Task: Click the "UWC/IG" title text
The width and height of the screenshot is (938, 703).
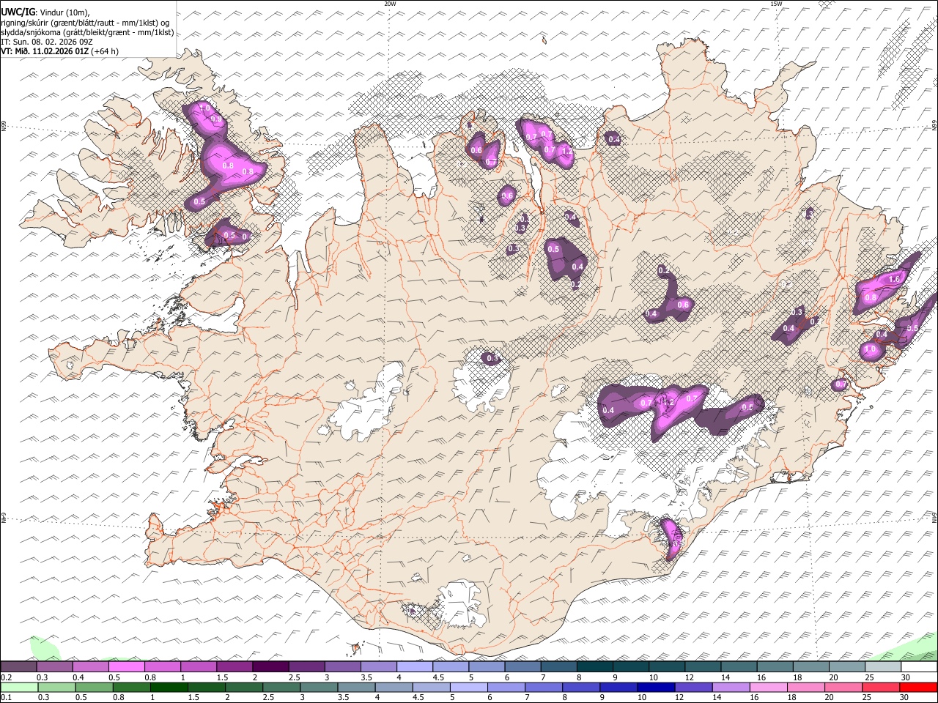Action: pyautogui.click(x=18, y=12)
